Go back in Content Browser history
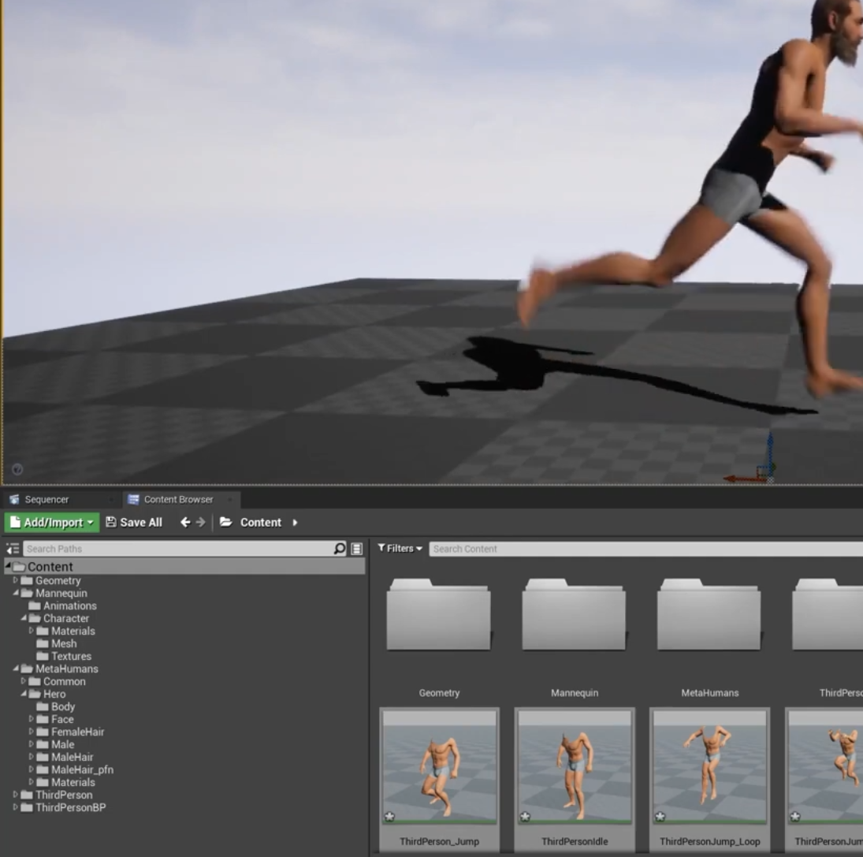 pos(185,523)
